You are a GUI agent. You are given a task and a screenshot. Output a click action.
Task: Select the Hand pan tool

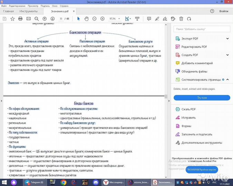pos(86,19)
